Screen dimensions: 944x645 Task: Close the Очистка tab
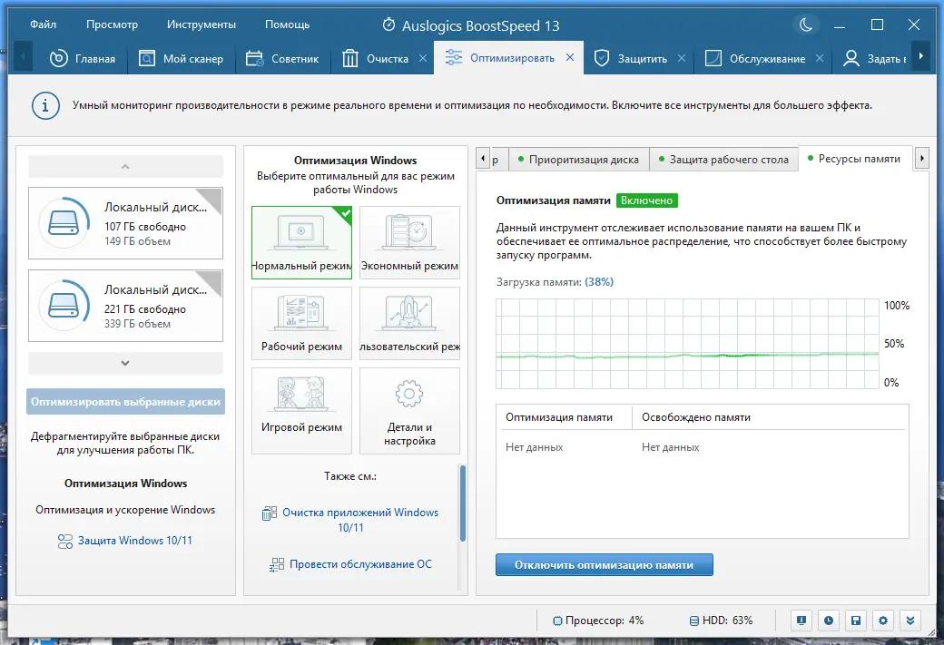[x=423, y=58]
